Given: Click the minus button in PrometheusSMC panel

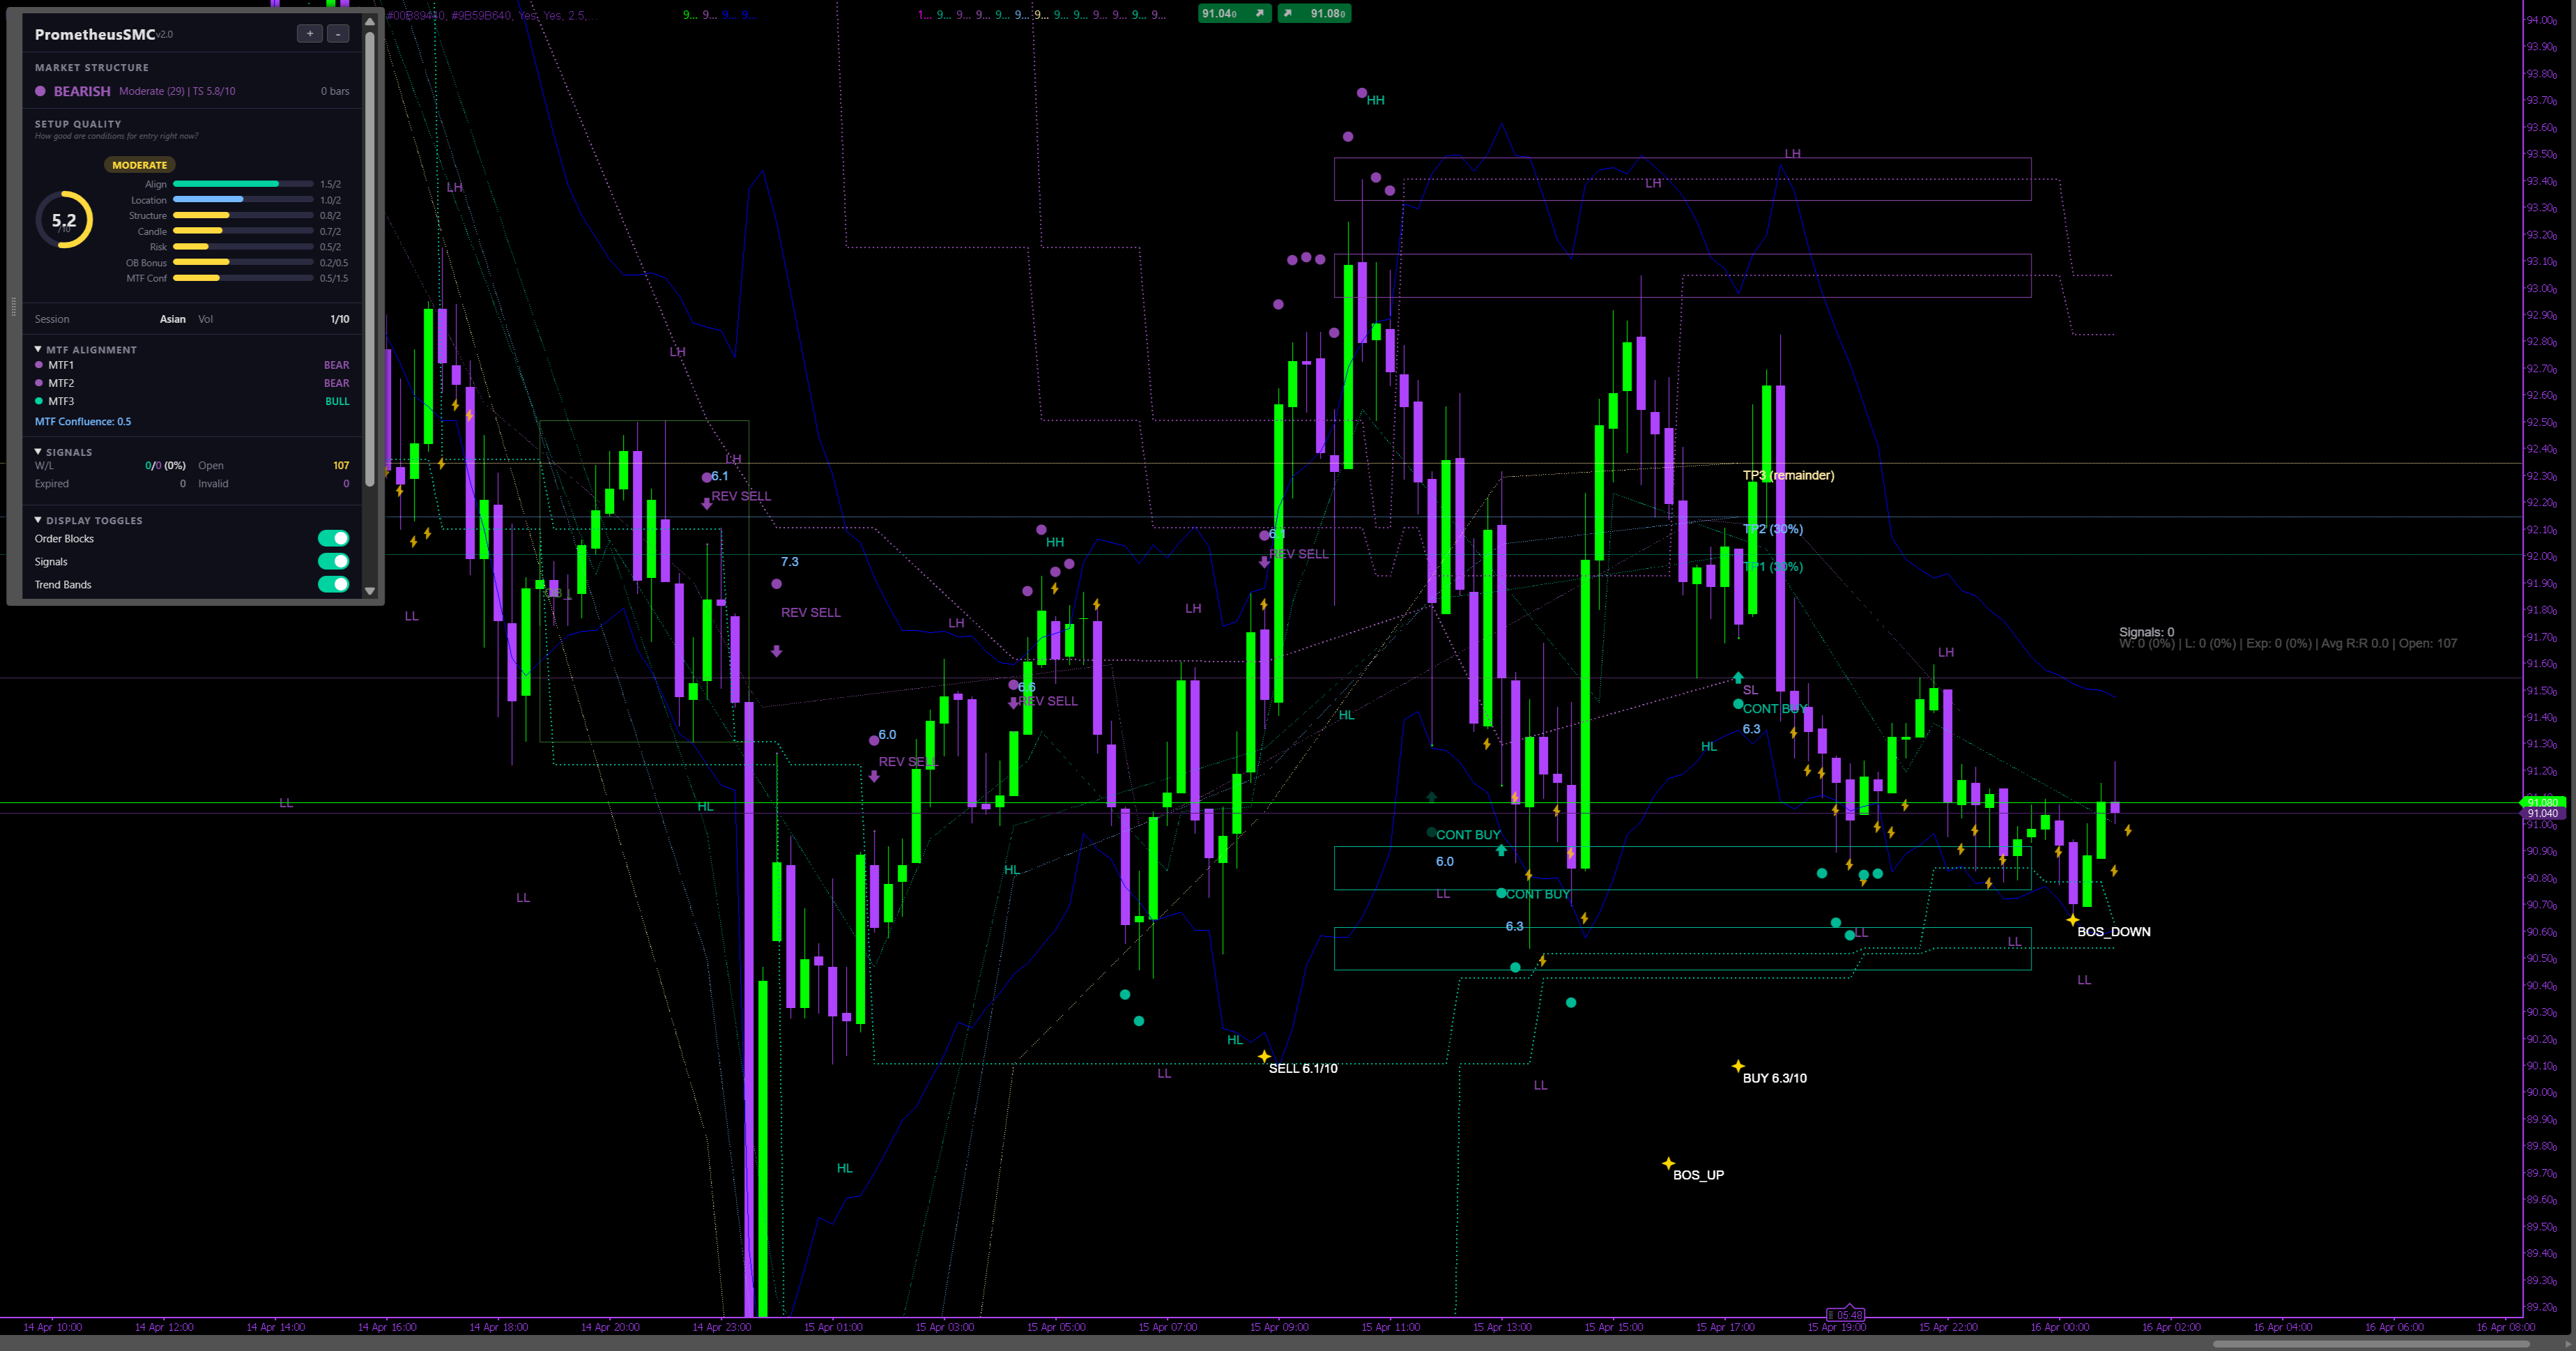Looking at the screenshot, I should [x=338, y=34].
